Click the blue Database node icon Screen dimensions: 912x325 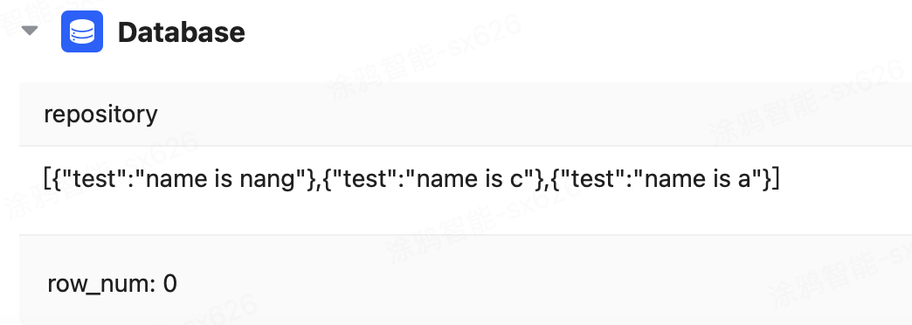(x=82, y=31)
